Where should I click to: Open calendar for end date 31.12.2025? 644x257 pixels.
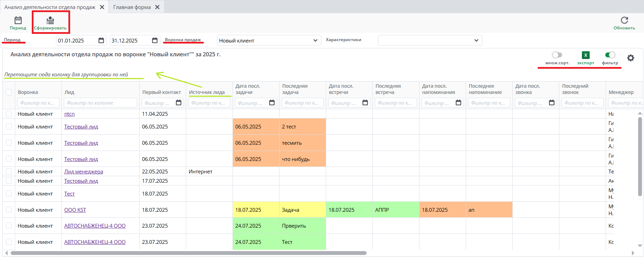coord(155,40)
